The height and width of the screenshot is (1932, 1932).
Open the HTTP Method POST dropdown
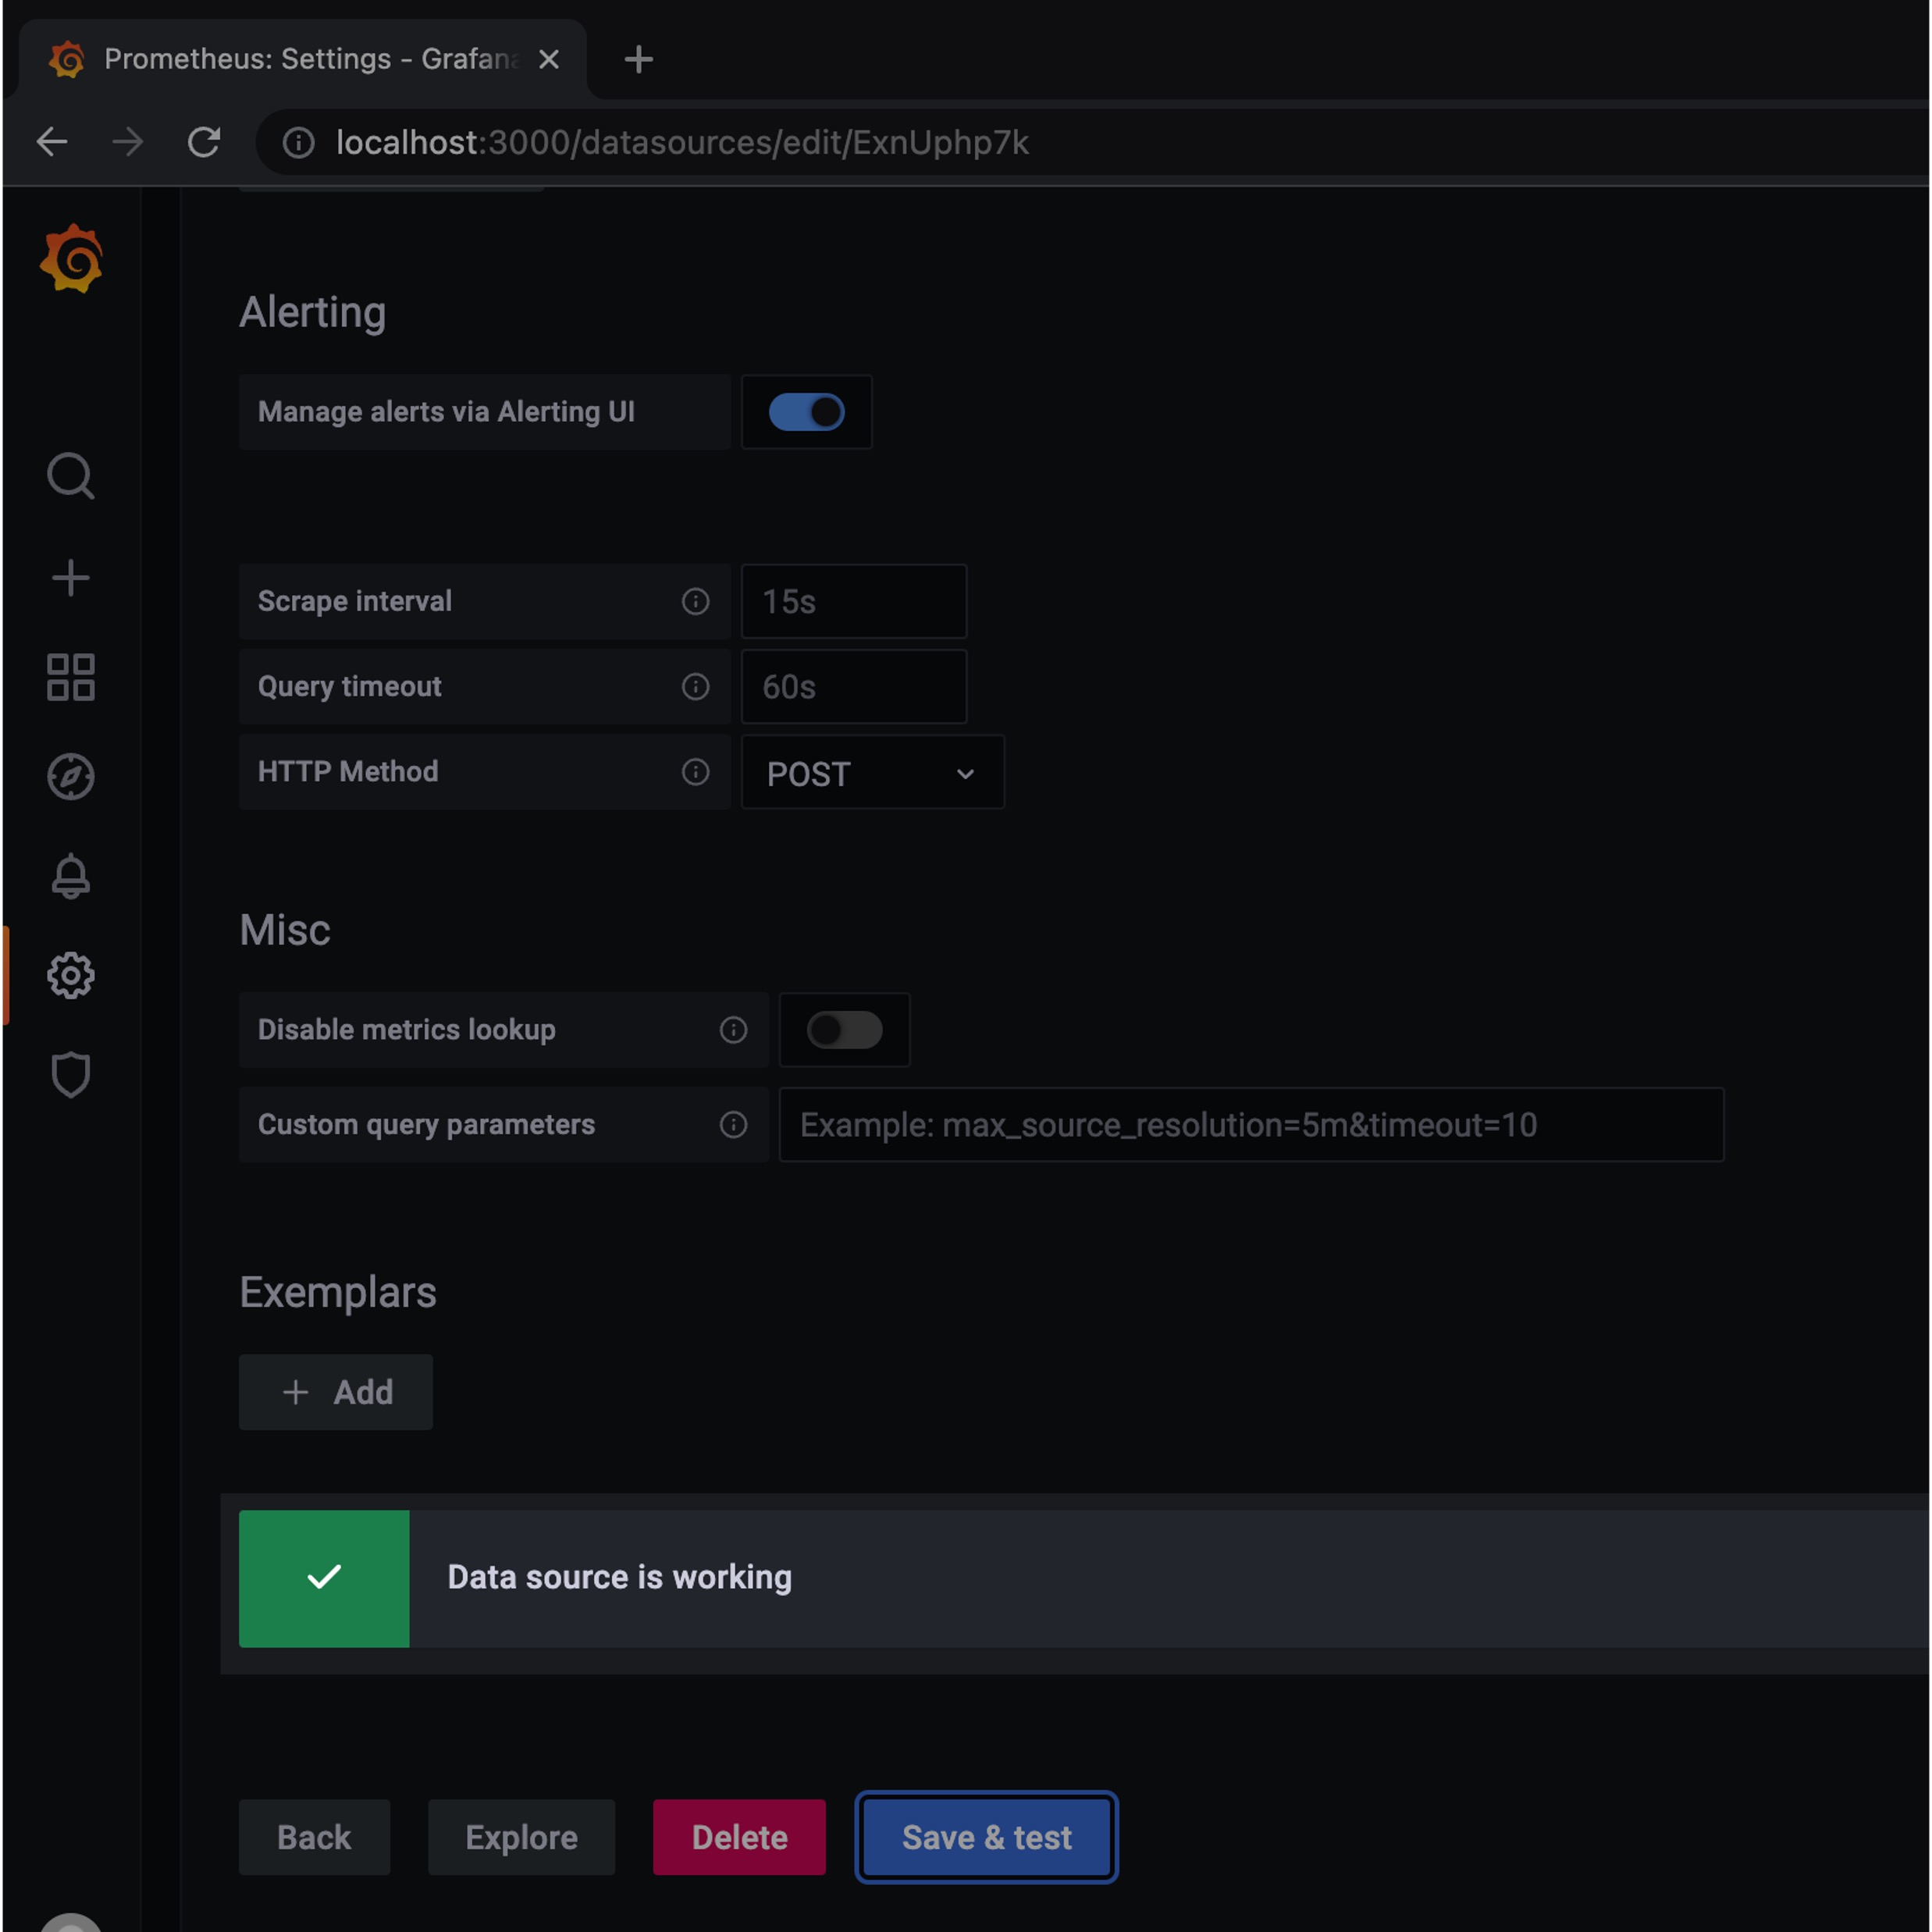[872, 773]
